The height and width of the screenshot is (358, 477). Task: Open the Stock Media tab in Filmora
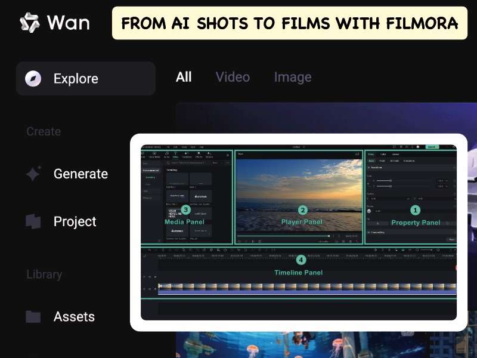point(154,155)
